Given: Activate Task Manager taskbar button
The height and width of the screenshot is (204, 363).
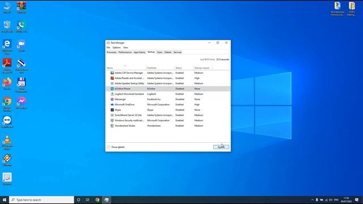Looking at the screenshot, I should point(107,200).
